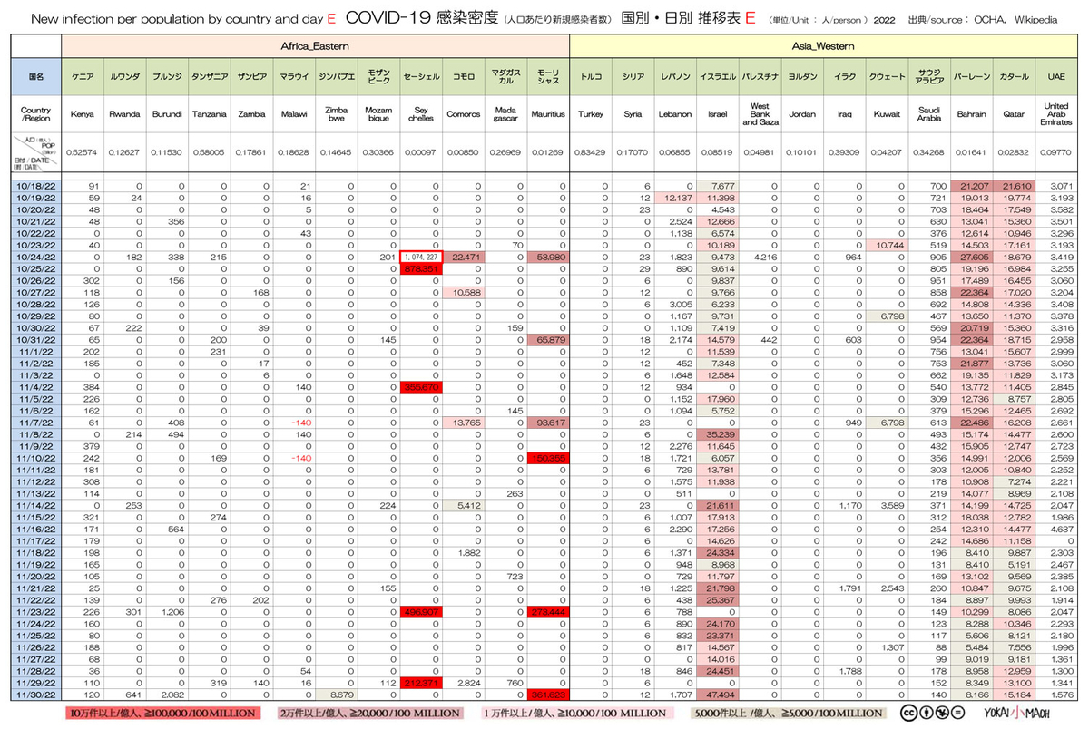Select the Mauritius column header

click(x=547, y=114)
